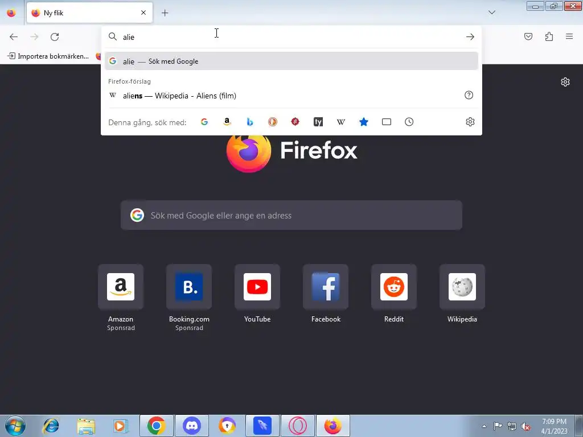583x437 pixels.
Task: Go forward with the forward arrow button
Action: (x=34, y=37)
